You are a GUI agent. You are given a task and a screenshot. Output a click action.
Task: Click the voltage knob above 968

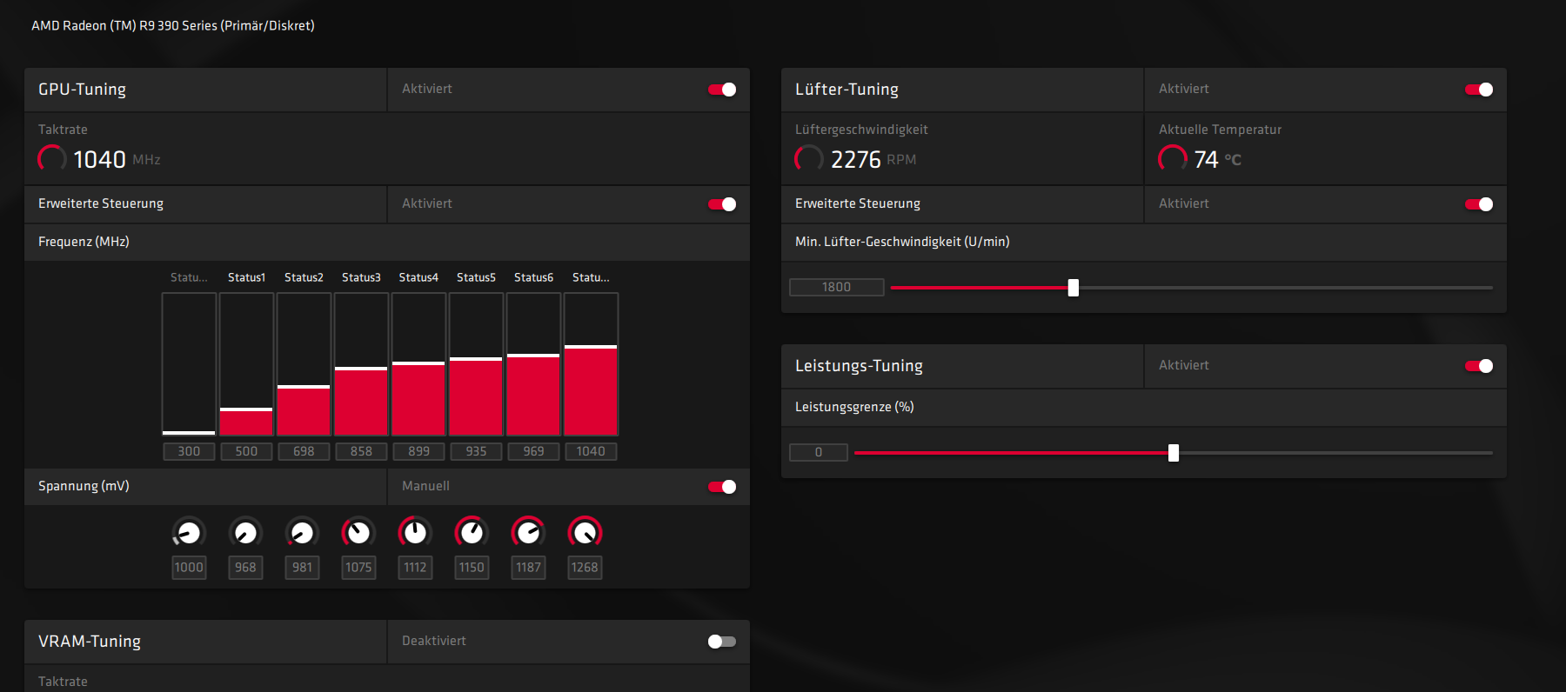pyautogui.click(x=245, y=533)
